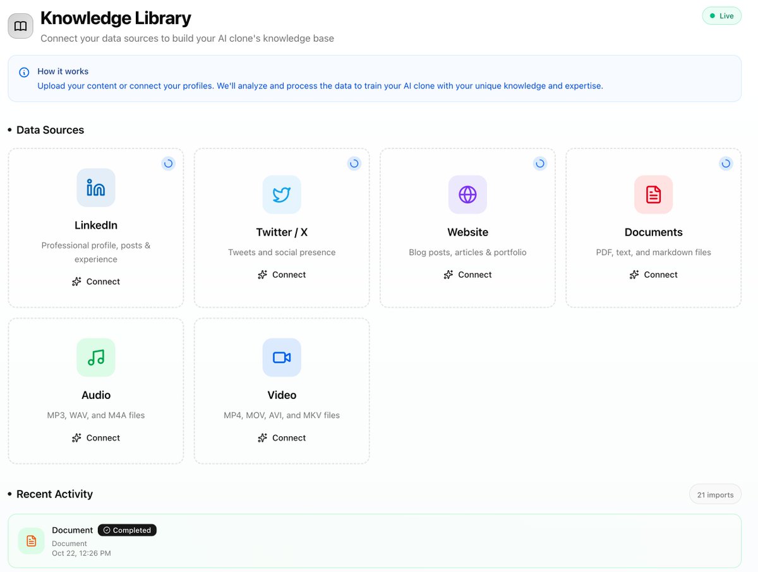
Task: Click the 'How it works' heading
Action: [63, 71]
